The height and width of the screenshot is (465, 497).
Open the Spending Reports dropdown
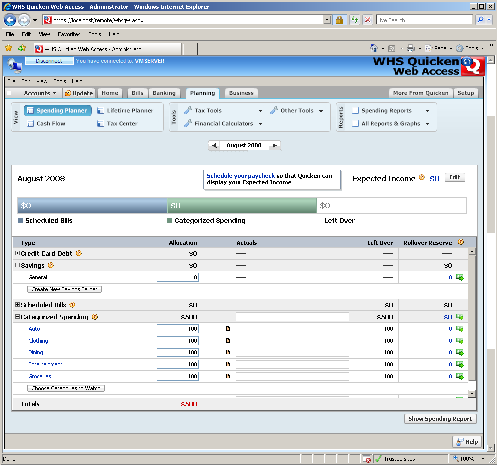[428, 111]
